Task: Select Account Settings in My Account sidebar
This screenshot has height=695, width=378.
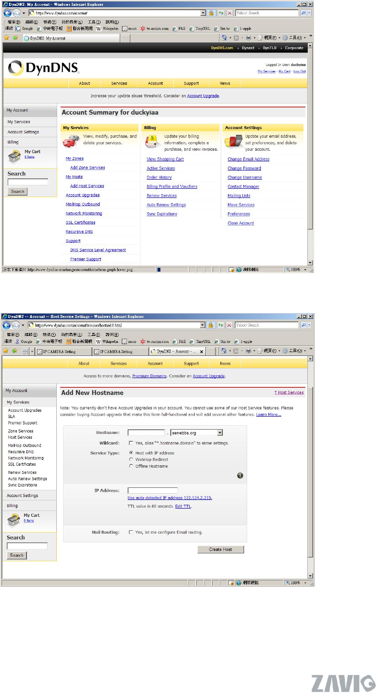Action: pyautogui.click(x=23, y=132)
